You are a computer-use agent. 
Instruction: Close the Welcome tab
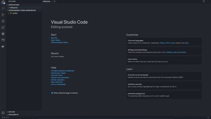(54, 1)
